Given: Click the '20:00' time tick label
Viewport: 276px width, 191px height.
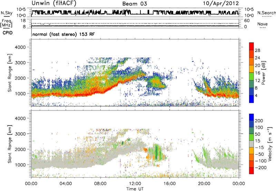Looking at the screenshot, I should click(x=204, y=184).
